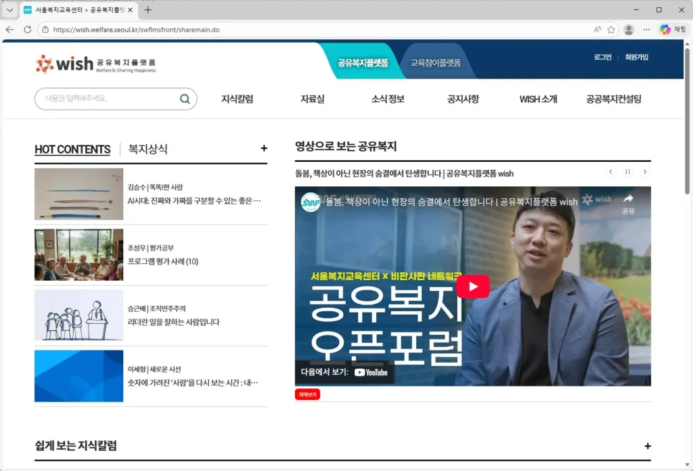
Task: Expand the 복지상식 section via plus sign
Action: coord(263,148)
